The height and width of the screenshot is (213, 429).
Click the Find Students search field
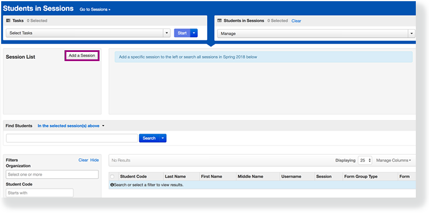pos(72,138)
